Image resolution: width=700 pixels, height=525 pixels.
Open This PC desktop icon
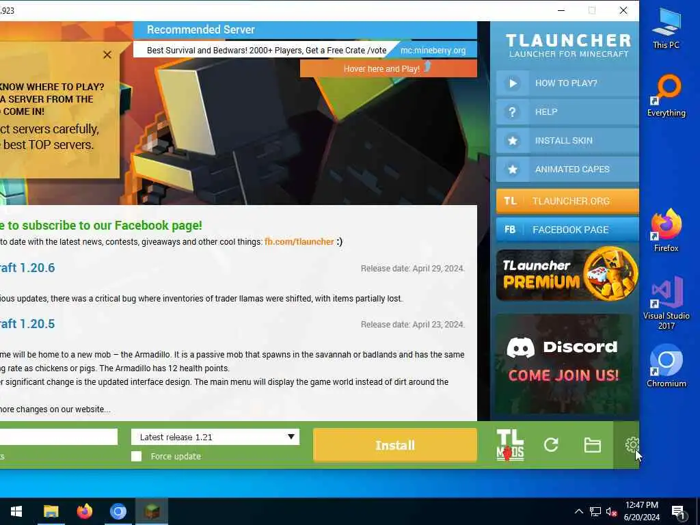click(x=666, y=29)
